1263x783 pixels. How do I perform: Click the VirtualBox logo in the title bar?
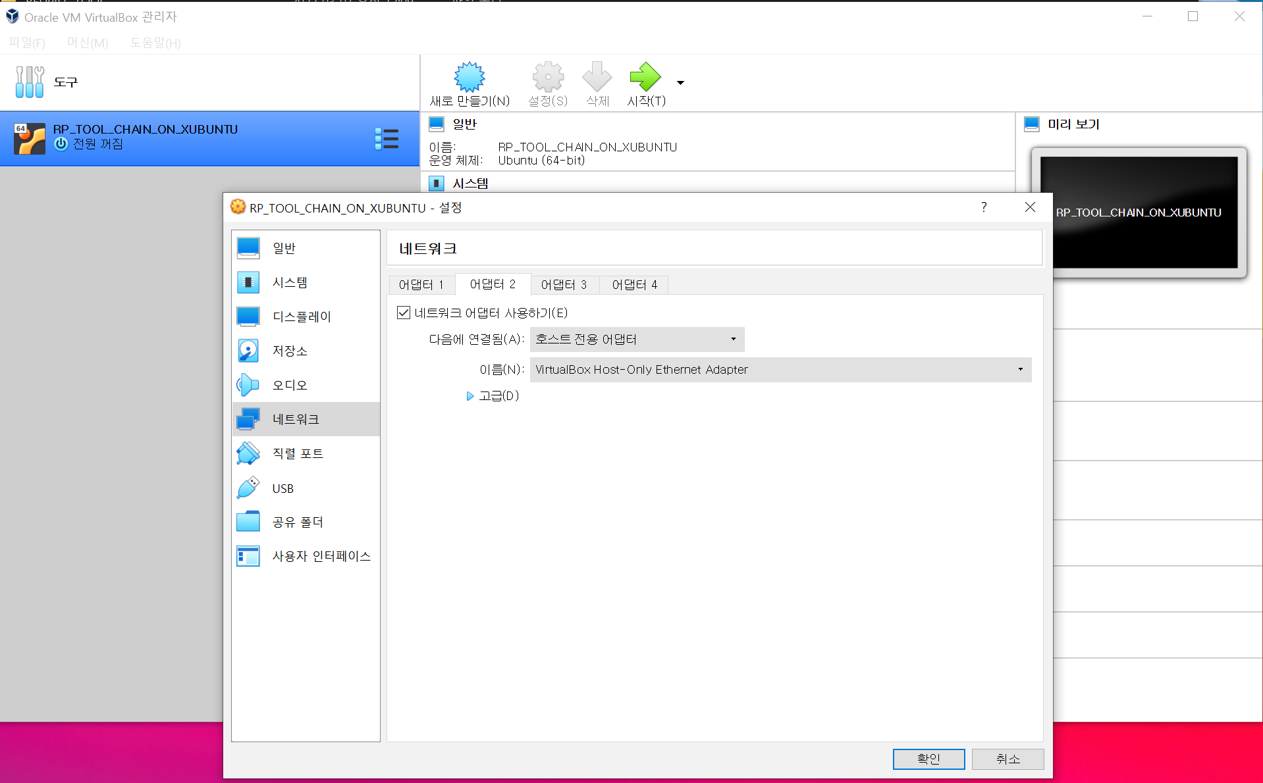[x=13, y=16]
